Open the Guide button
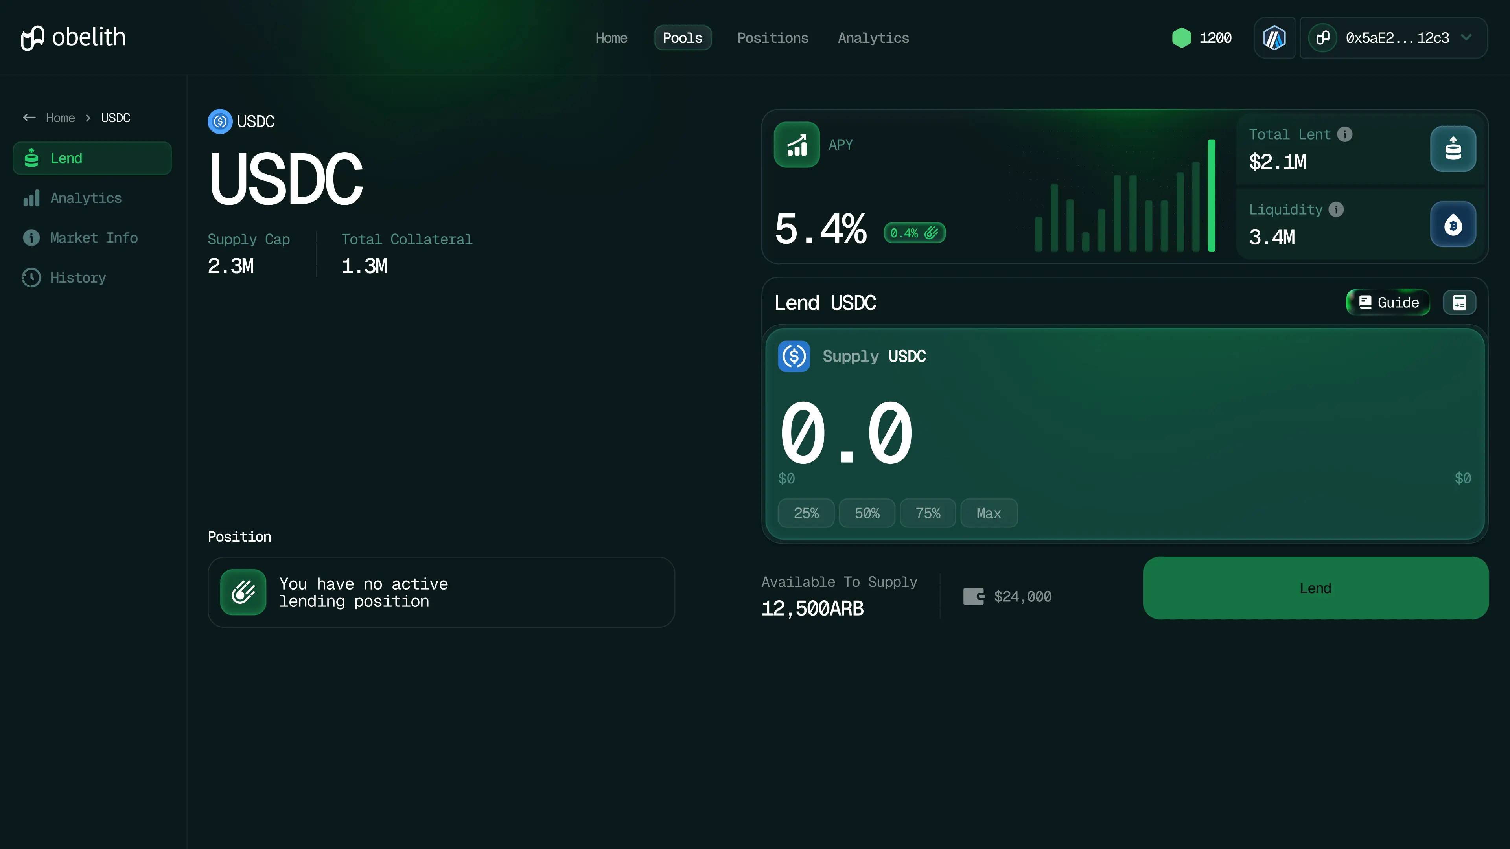Viewport: 1510px width, 849px height. point(1388,302)
